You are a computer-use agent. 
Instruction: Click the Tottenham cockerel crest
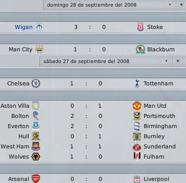point(137,83)
